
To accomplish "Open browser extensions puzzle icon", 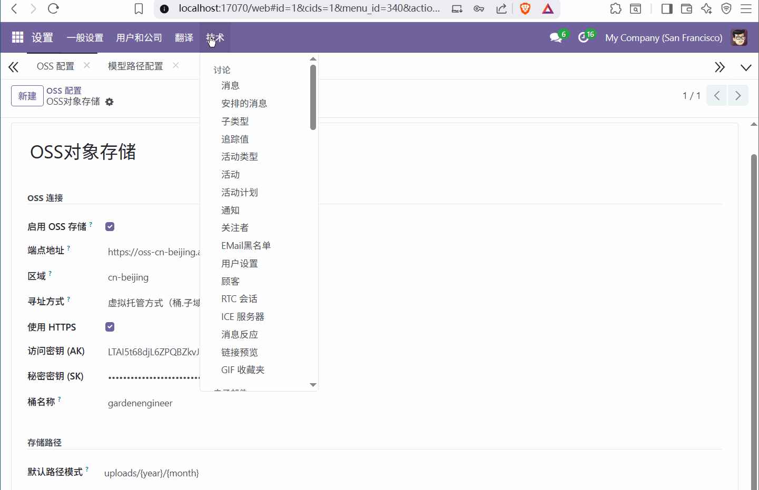I will pyautogui.click(x=615, y=8).
